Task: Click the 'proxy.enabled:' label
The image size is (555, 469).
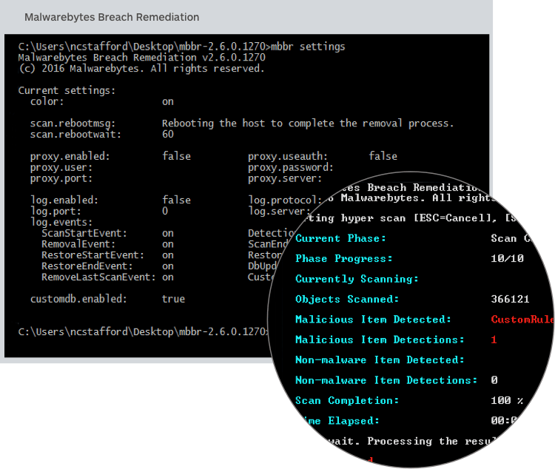Action: point(70,156)
